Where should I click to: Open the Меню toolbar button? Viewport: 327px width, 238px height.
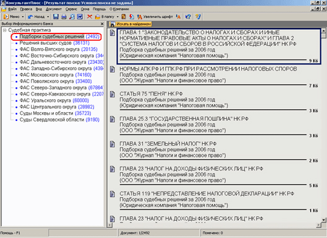[12, 17]
